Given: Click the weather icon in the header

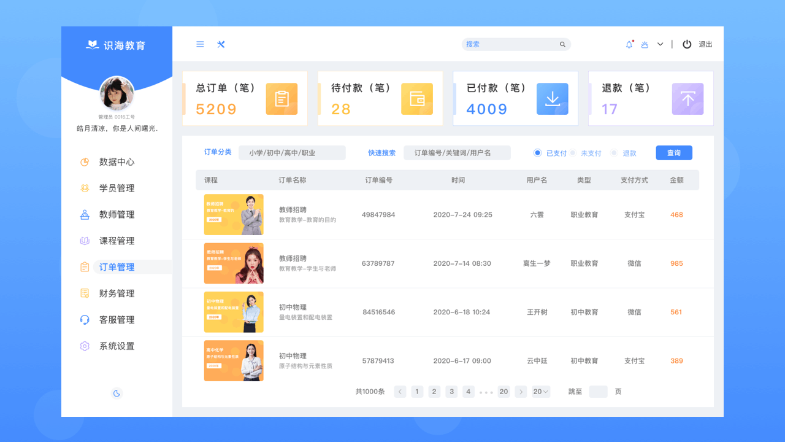Looking at the screenshot, I should point(645,44).
